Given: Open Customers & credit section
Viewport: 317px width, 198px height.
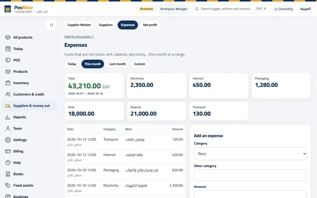Looking at the screenshot, I should tap(29, 94).
